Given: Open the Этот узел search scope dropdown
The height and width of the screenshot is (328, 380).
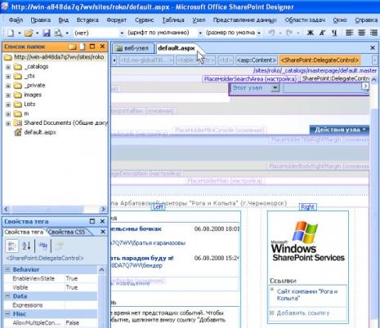Looking at the screenshot, I should pos(275,88).
